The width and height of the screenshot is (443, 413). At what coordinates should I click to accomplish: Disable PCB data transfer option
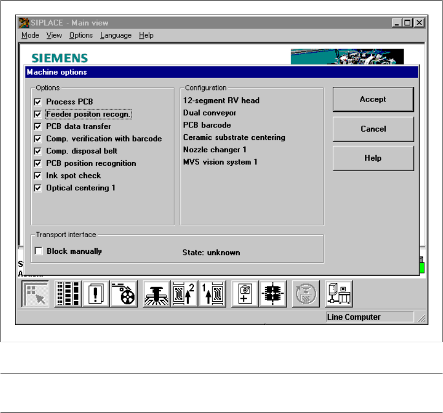[37, 126]
